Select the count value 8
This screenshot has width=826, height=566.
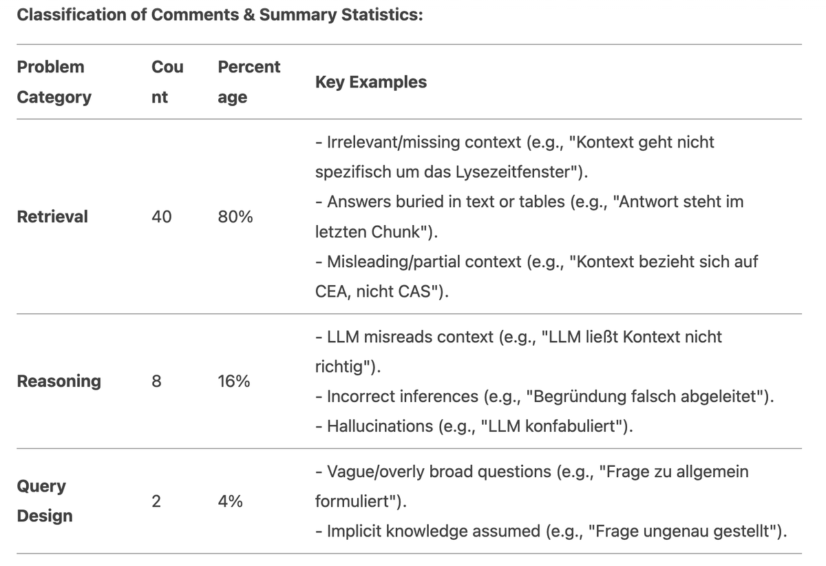click(156, 381)
